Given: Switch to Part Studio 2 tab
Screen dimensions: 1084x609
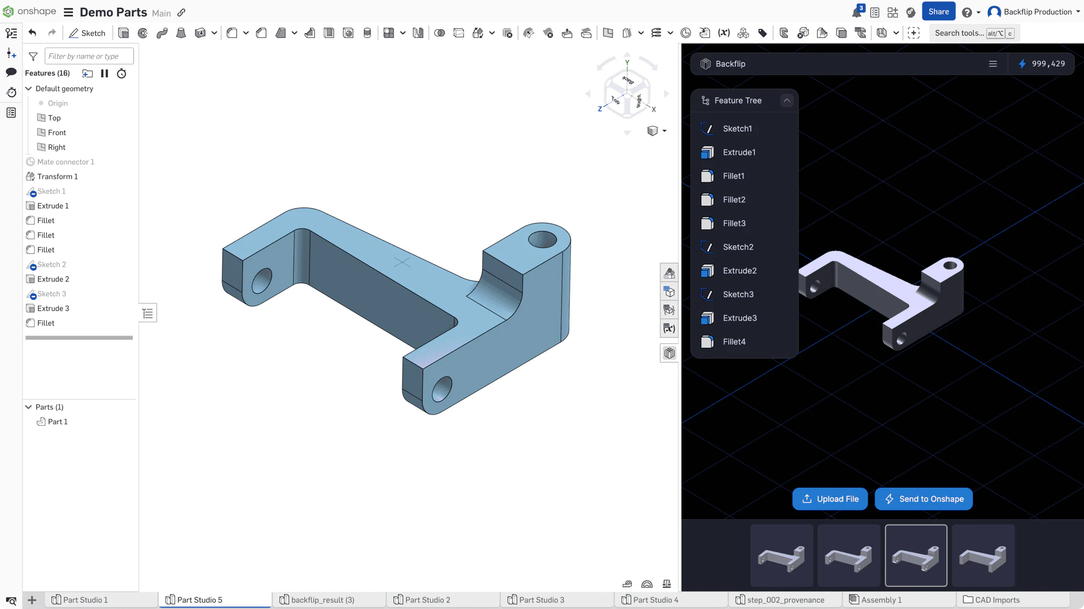Looking at the screenshot, I should click(427, 600).
